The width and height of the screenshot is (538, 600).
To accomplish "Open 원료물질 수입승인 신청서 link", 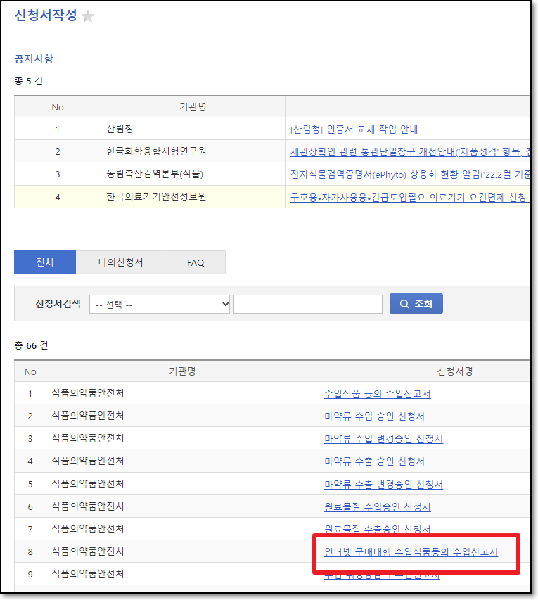I will (x=377, y=507).
